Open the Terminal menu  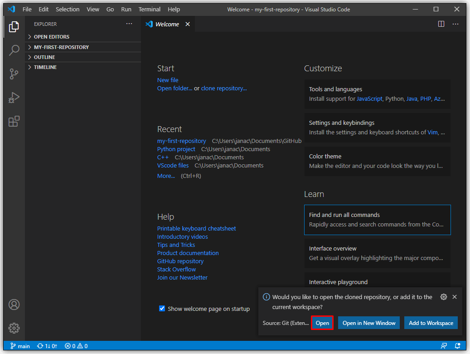click(x=149, y=10)
